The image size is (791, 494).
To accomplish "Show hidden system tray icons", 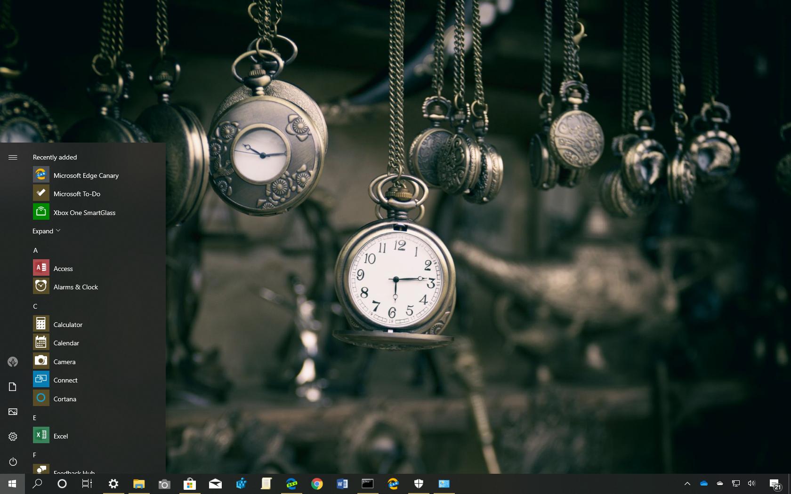I will (687, 484).
